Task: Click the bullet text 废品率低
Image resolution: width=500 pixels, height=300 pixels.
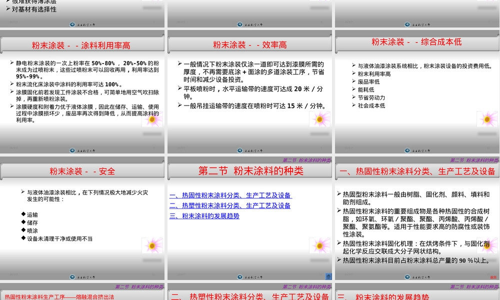Action: point(368,82)
